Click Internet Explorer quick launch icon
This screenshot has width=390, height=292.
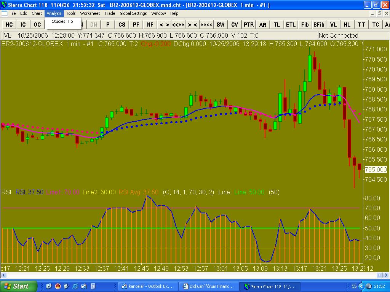75,286
